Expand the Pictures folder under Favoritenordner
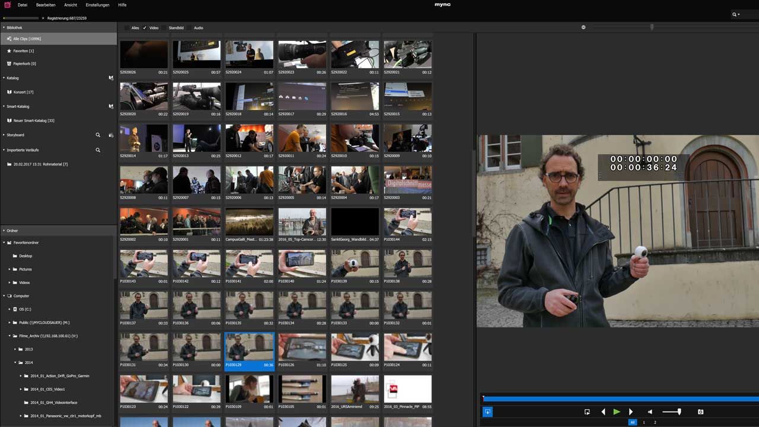Viewport: 759px width, 427px height. (x=9, y=269)
